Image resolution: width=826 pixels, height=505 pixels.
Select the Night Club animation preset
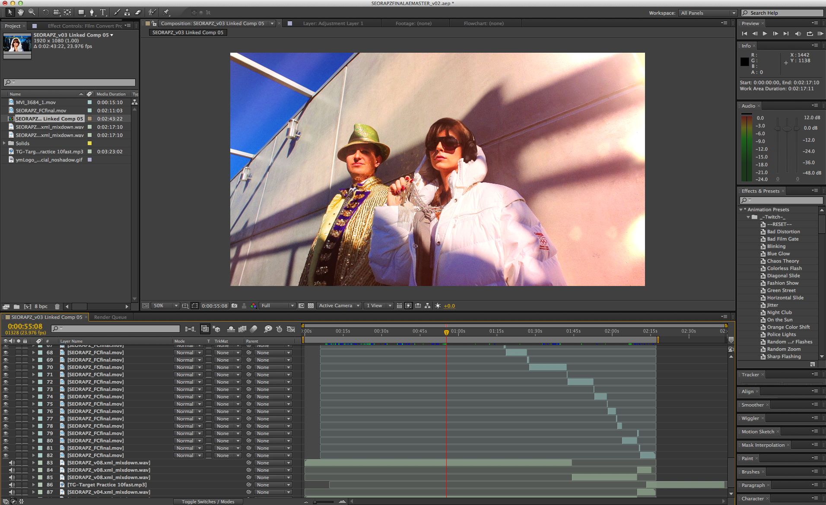(x=779, y=312)
